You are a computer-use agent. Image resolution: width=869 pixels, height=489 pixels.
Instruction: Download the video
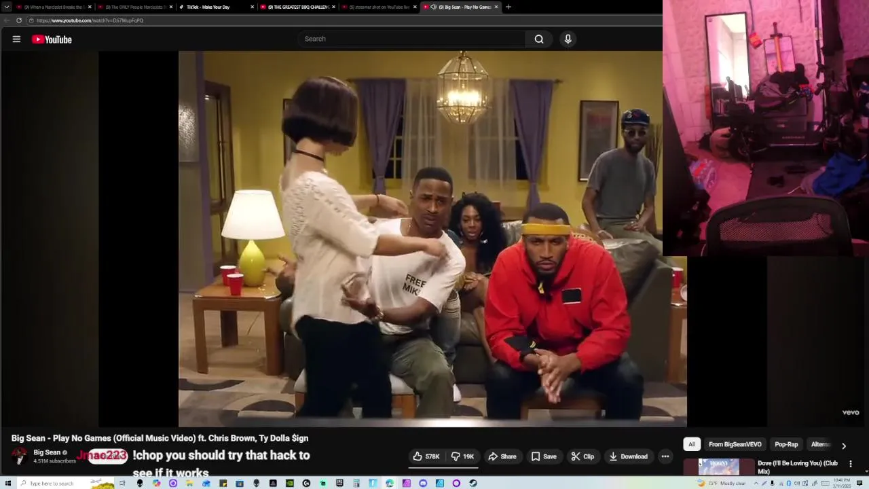(628, 456)
